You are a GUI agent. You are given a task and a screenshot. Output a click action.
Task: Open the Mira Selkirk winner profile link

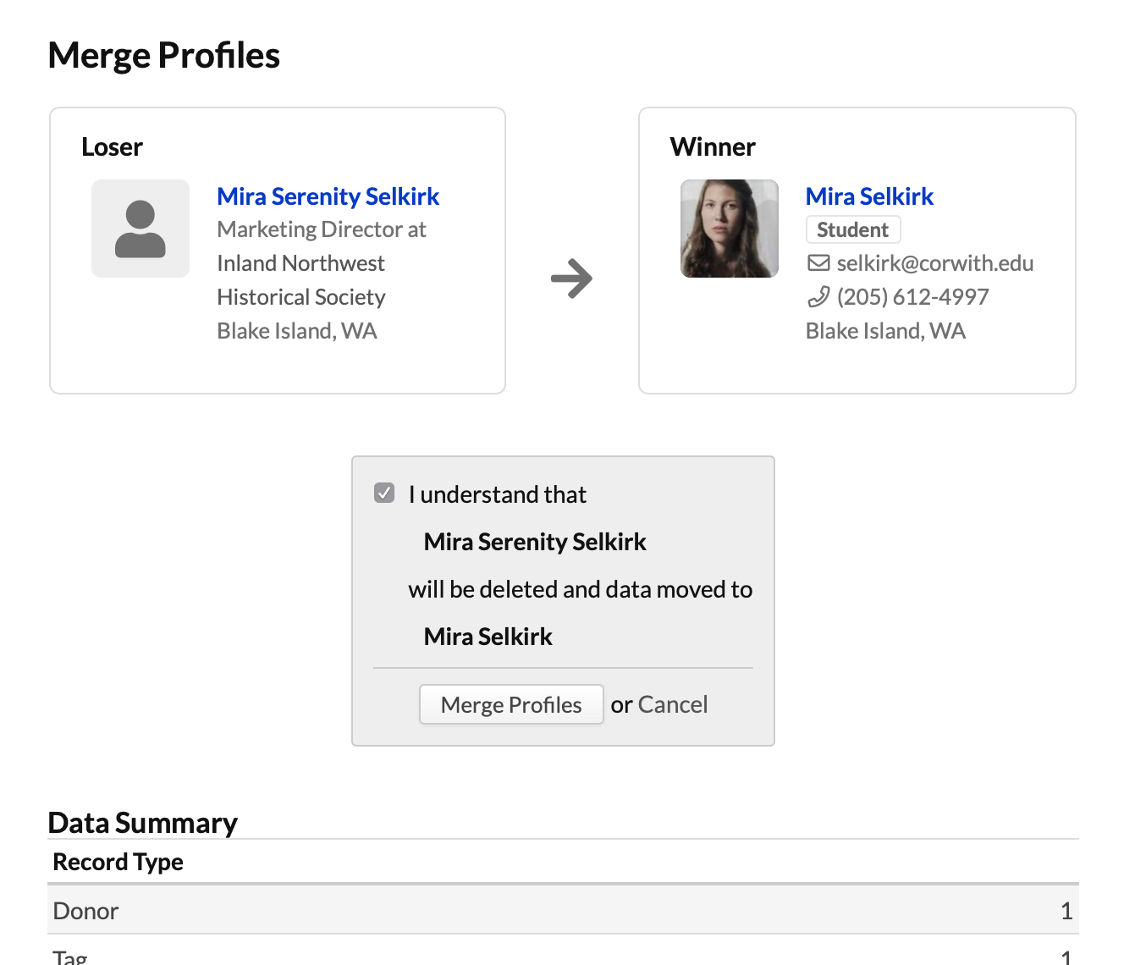869,196
